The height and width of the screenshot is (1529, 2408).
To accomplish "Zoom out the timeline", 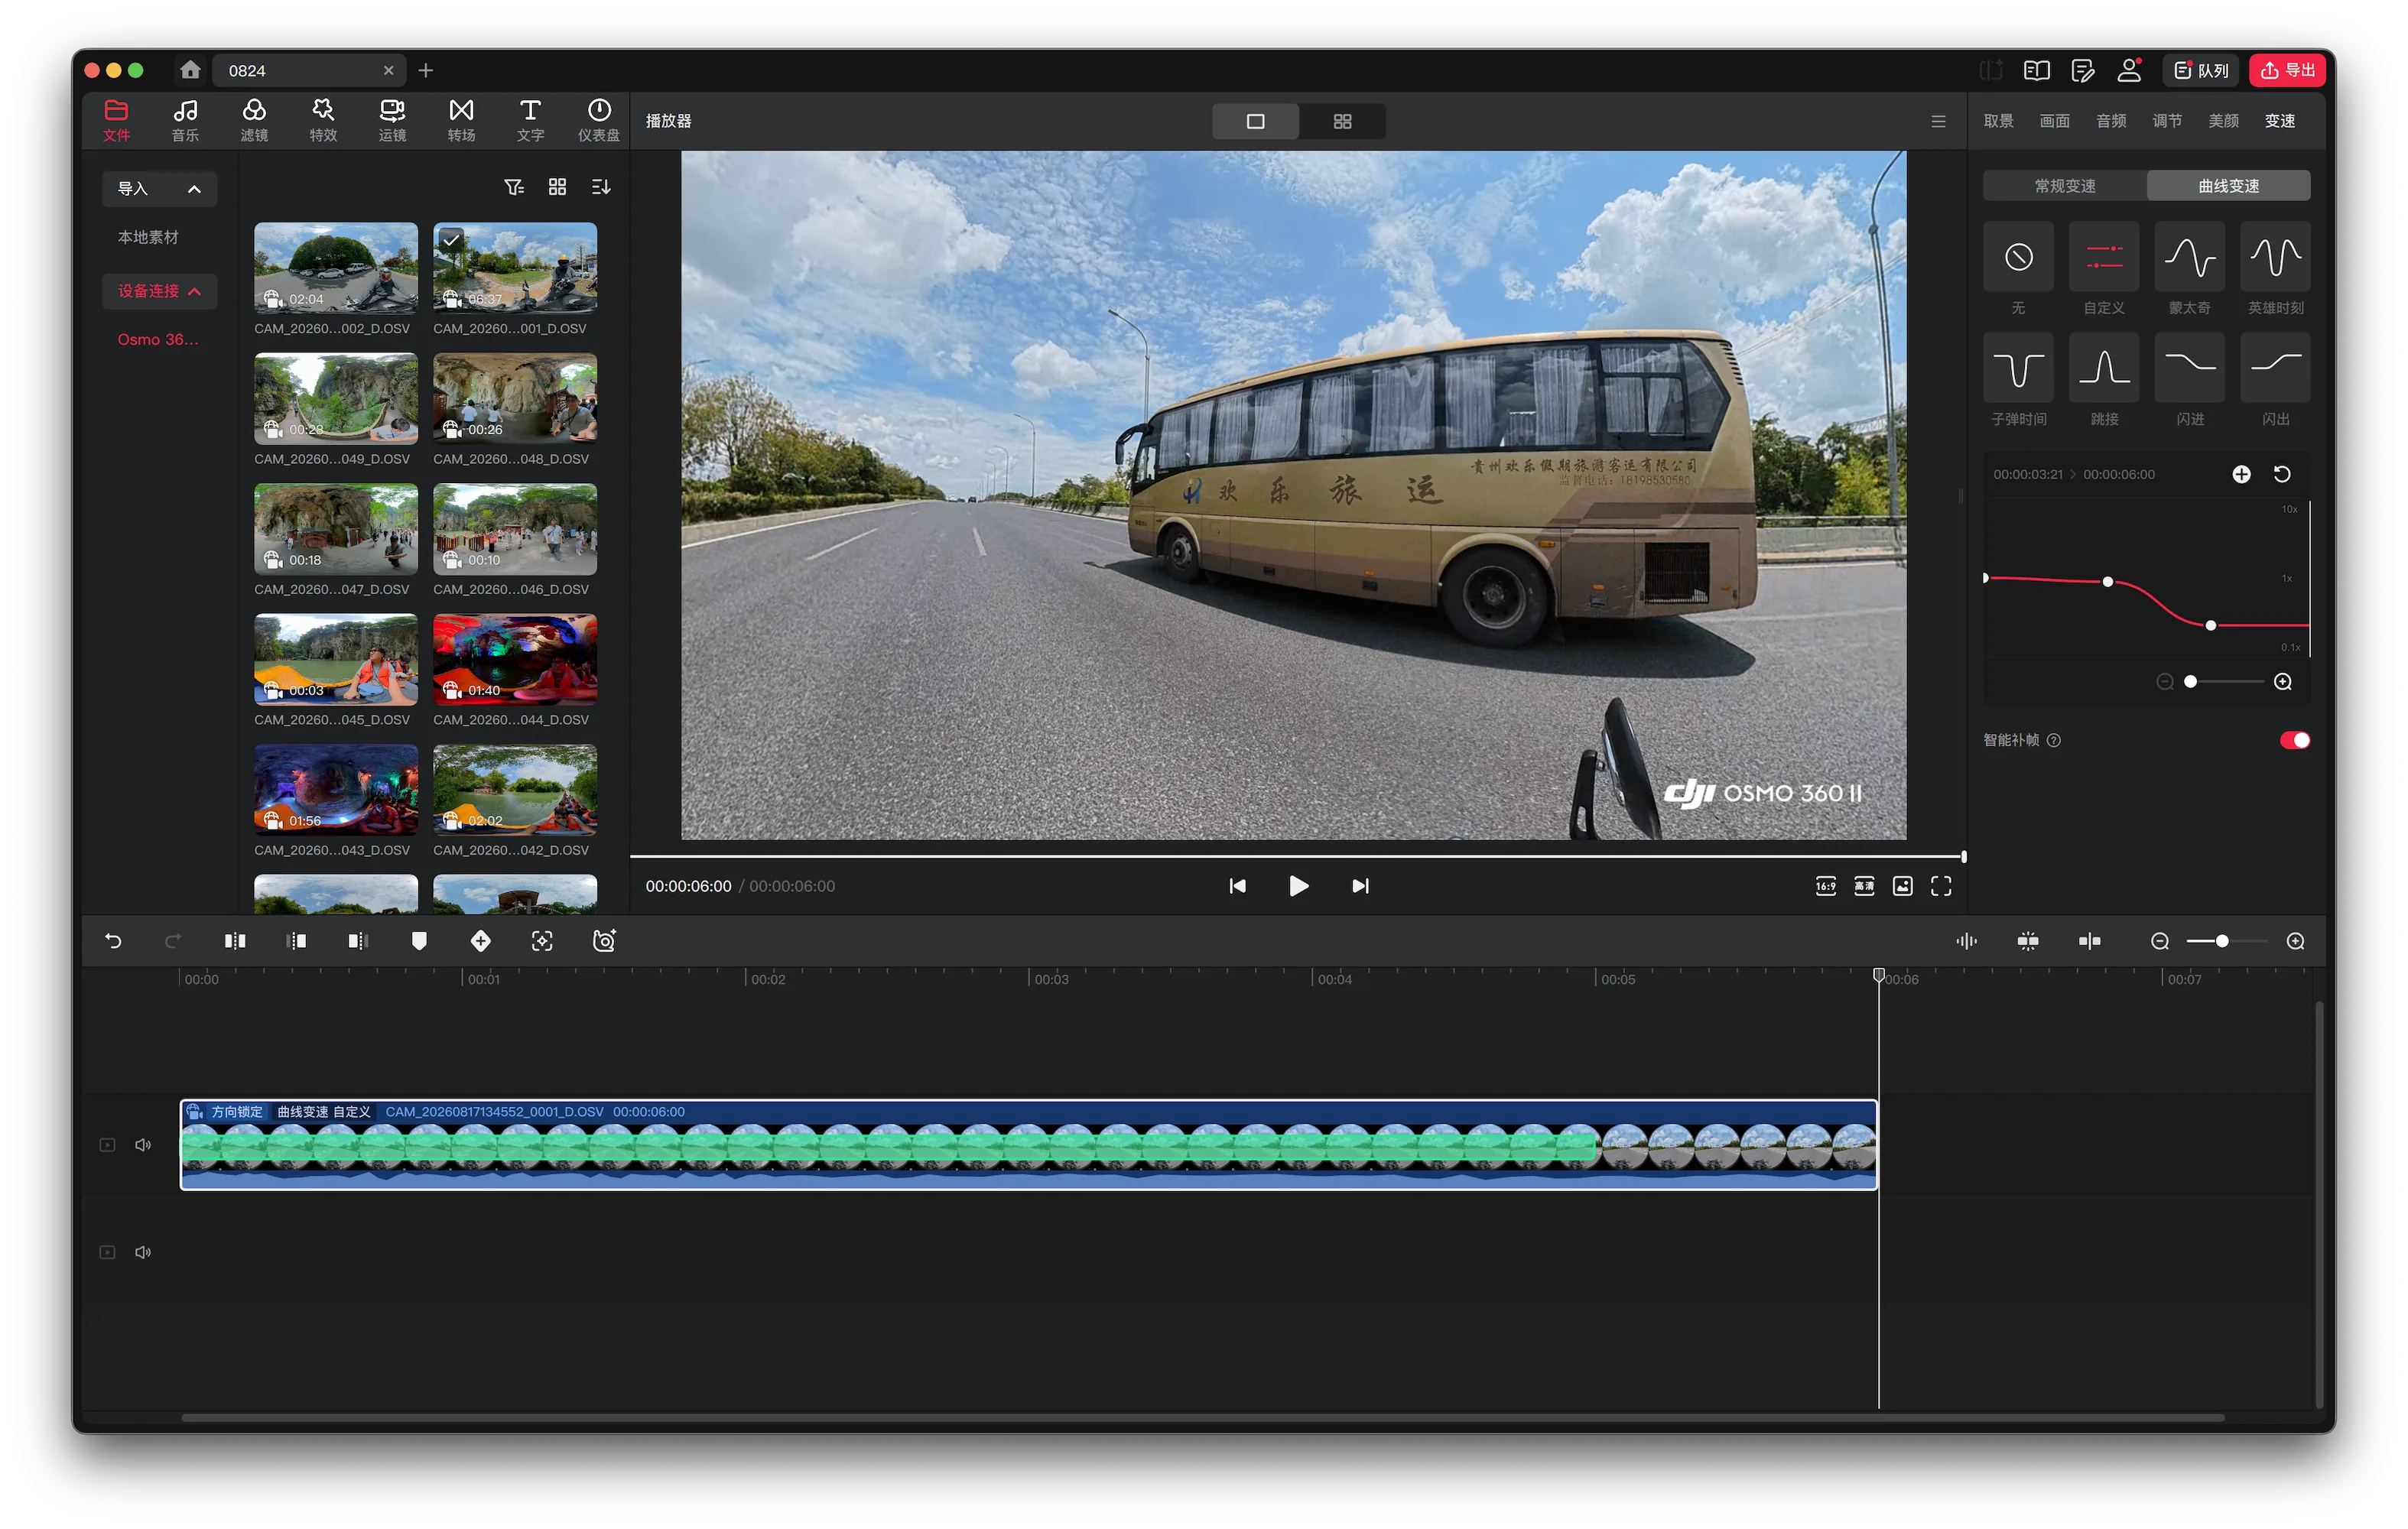I will click(x=2160, y=941).
